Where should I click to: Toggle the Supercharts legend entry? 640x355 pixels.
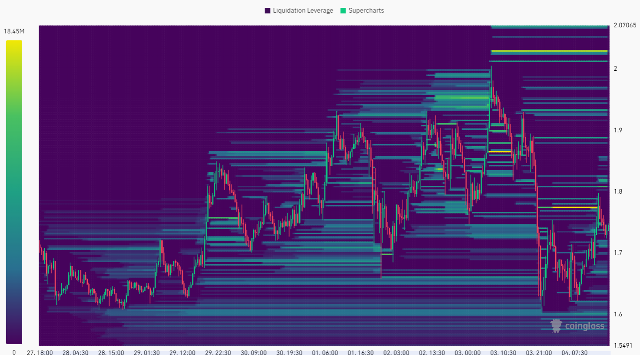362,10
